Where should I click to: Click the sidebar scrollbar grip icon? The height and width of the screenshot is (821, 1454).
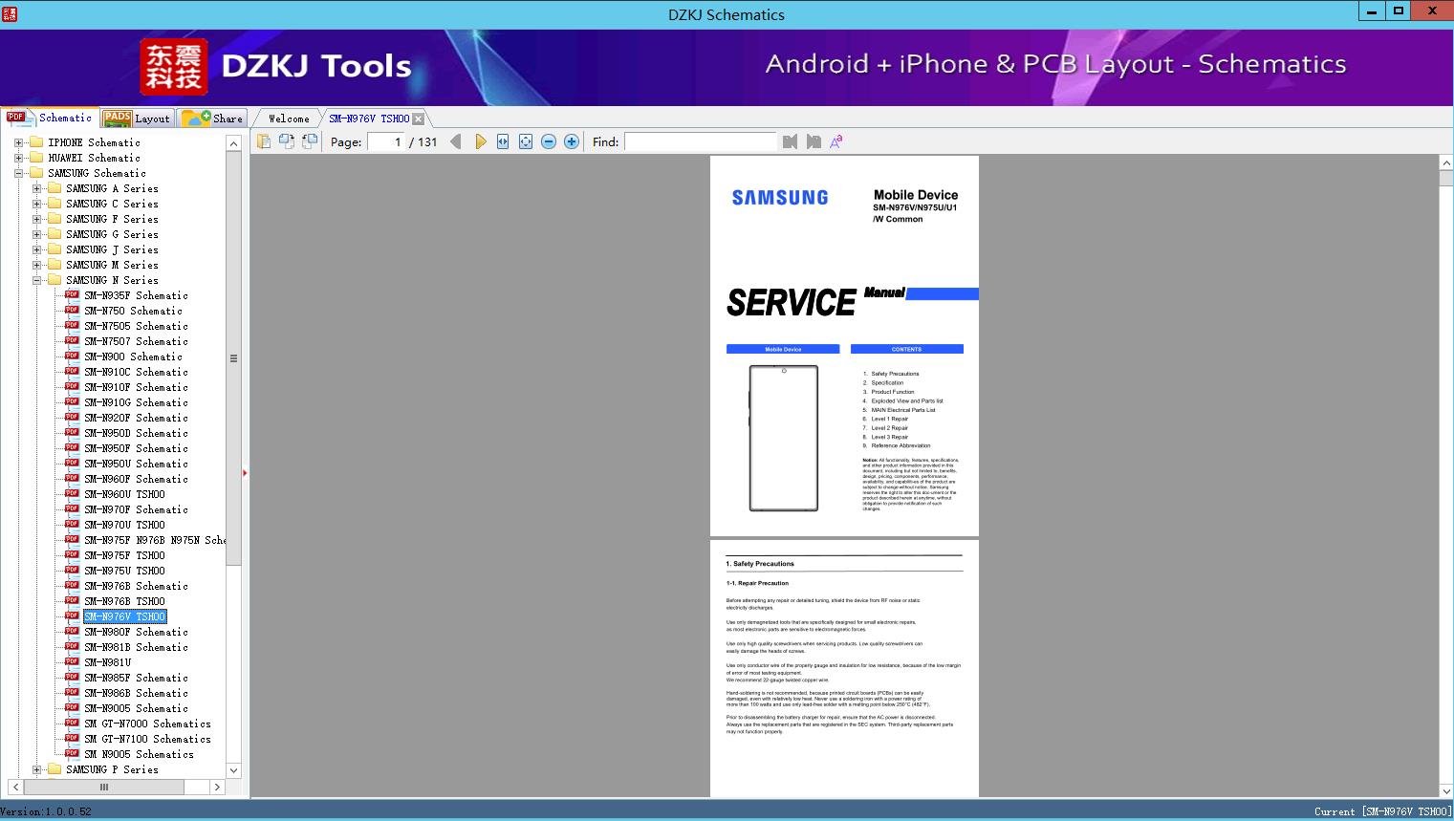pyautogui.click(x=233, y=358)
